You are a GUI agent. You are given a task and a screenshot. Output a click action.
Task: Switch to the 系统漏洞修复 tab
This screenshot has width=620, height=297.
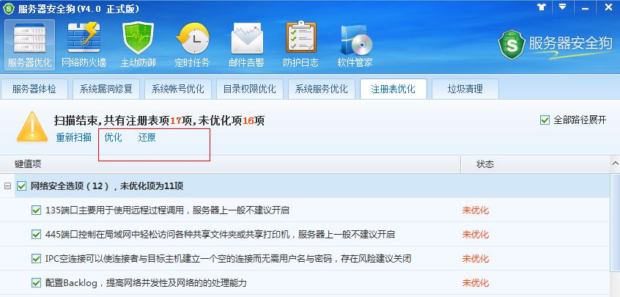pyautogui.click(x=106, y=89)
